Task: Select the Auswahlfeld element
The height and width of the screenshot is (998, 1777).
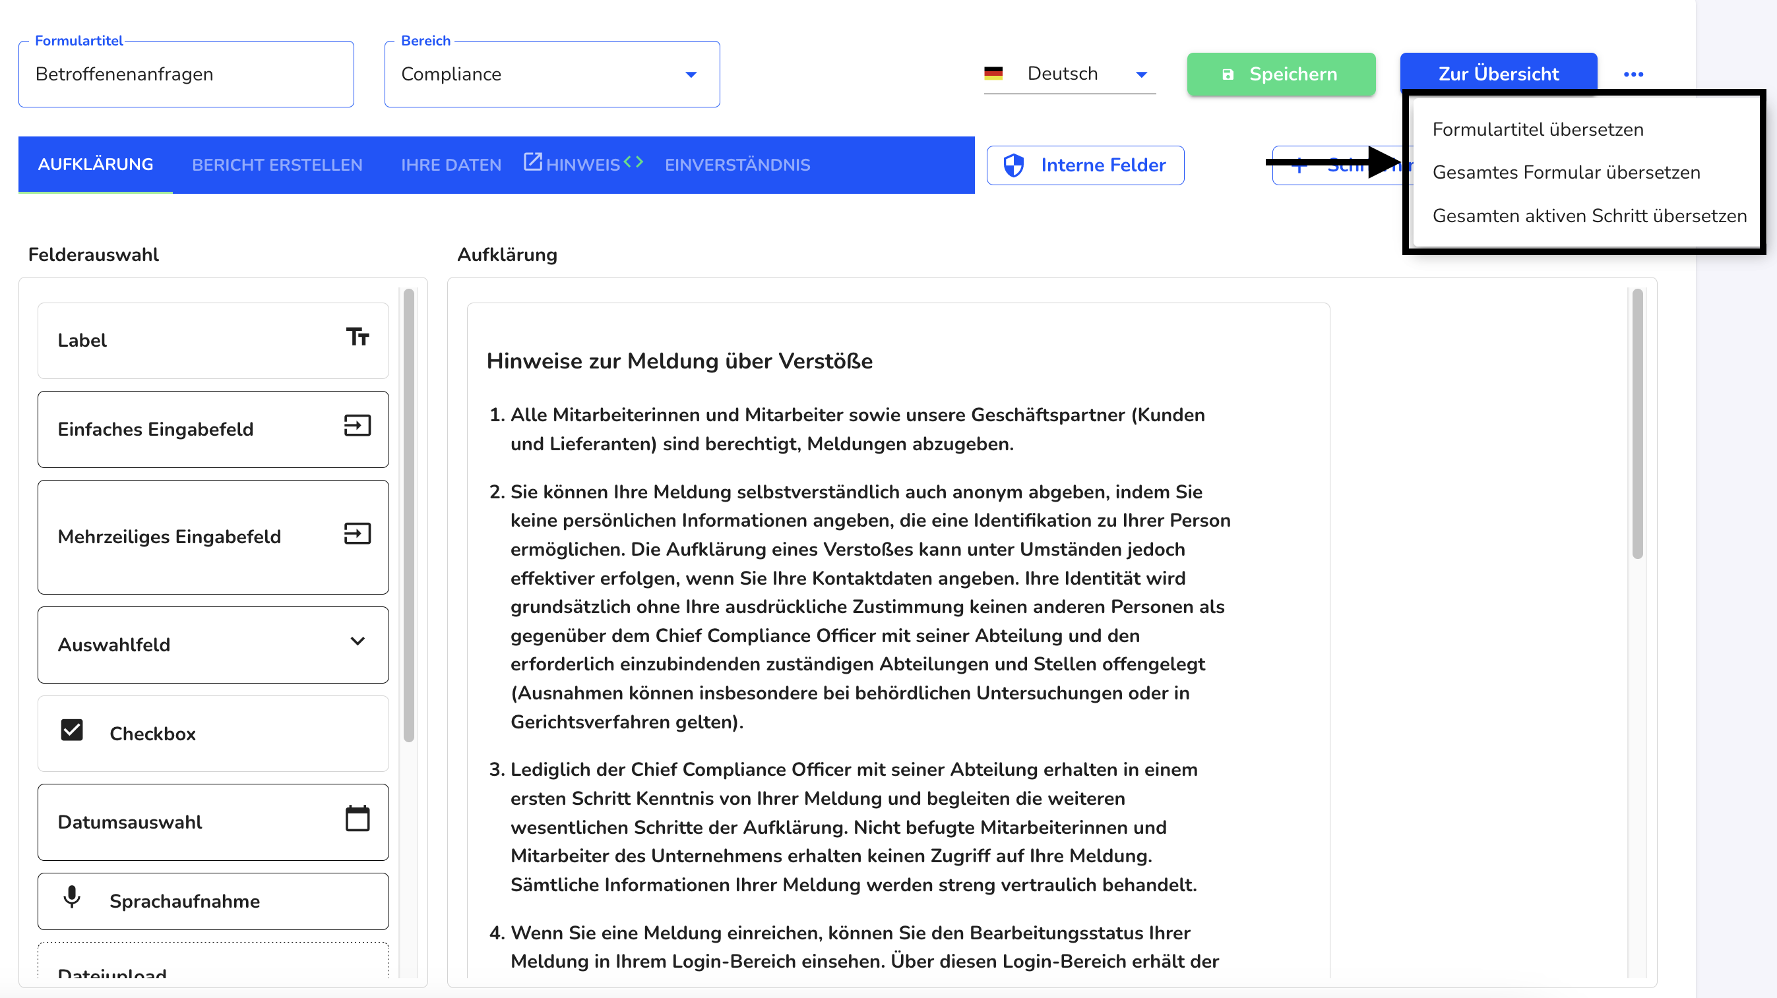Action: coord(213,645)
